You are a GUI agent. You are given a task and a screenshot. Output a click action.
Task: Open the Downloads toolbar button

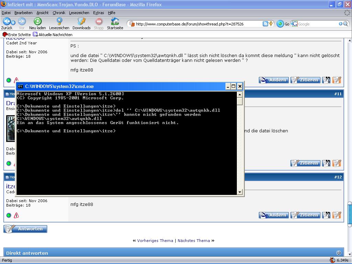81,24
